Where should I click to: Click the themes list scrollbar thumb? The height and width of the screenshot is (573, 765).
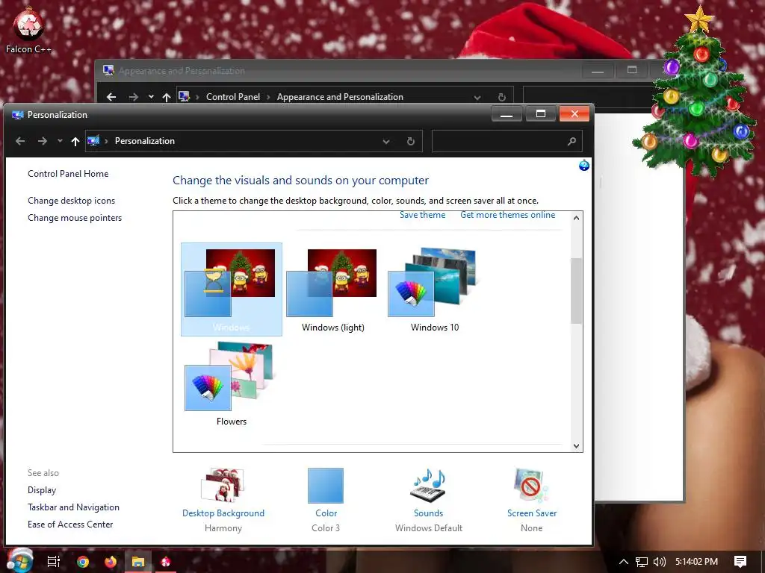click(x=576, y=291)
